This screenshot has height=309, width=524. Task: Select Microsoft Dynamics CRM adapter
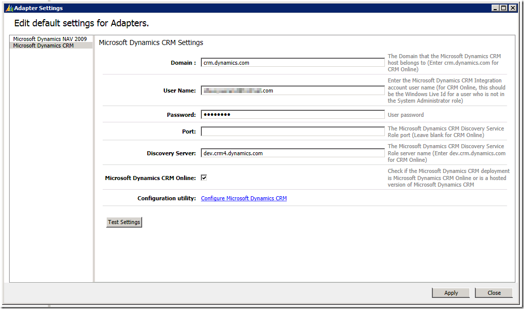(x=51, y=46)
